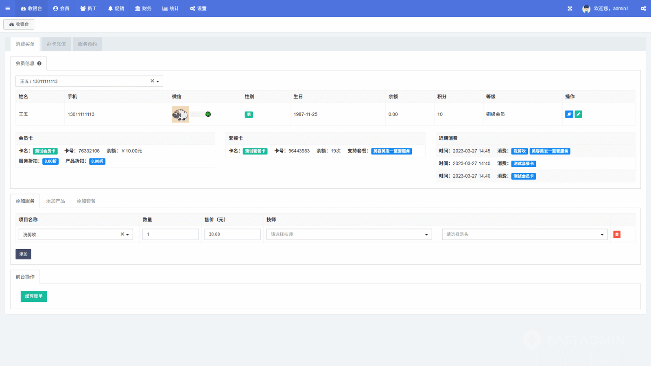Clear the selected member 王五 with X
651x366 pixels.
(x=152, y=81)
